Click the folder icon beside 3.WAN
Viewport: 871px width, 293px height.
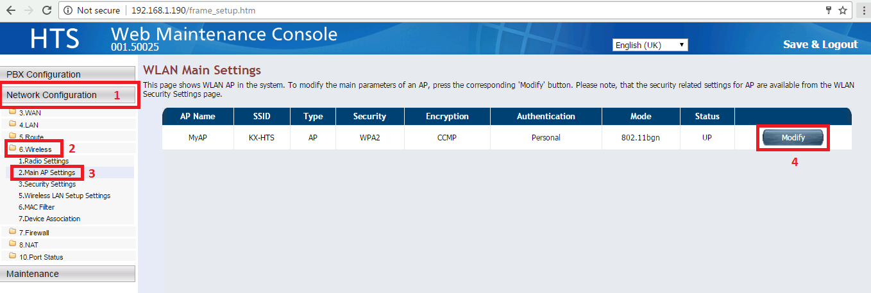click(12, 112)
